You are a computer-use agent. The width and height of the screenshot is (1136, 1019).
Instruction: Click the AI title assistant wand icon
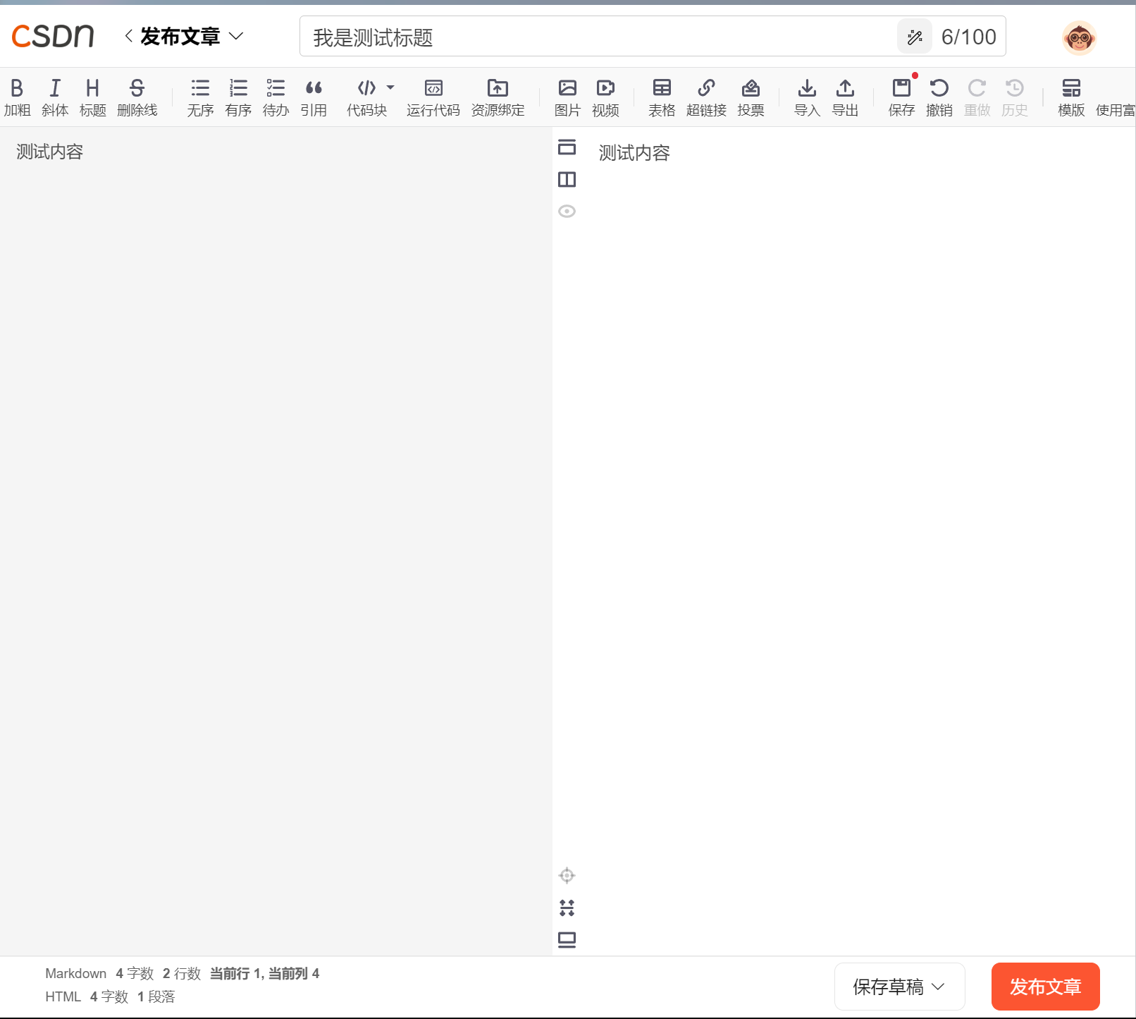914,36
